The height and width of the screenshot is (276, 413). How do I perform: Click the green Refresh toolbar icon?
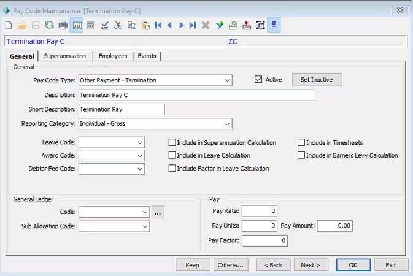pyautogui.click(x=48, y=25)
